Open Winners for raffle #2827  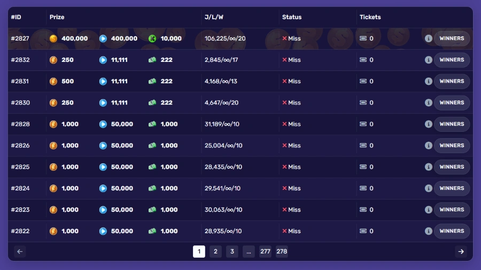[452, 38]
